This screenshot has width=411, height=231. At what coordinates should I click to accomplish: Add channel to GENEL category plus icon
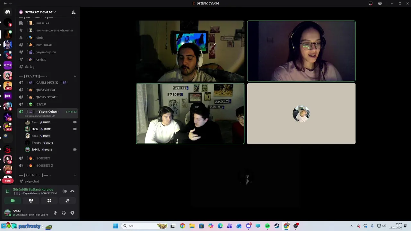click(x=75, y=175)
